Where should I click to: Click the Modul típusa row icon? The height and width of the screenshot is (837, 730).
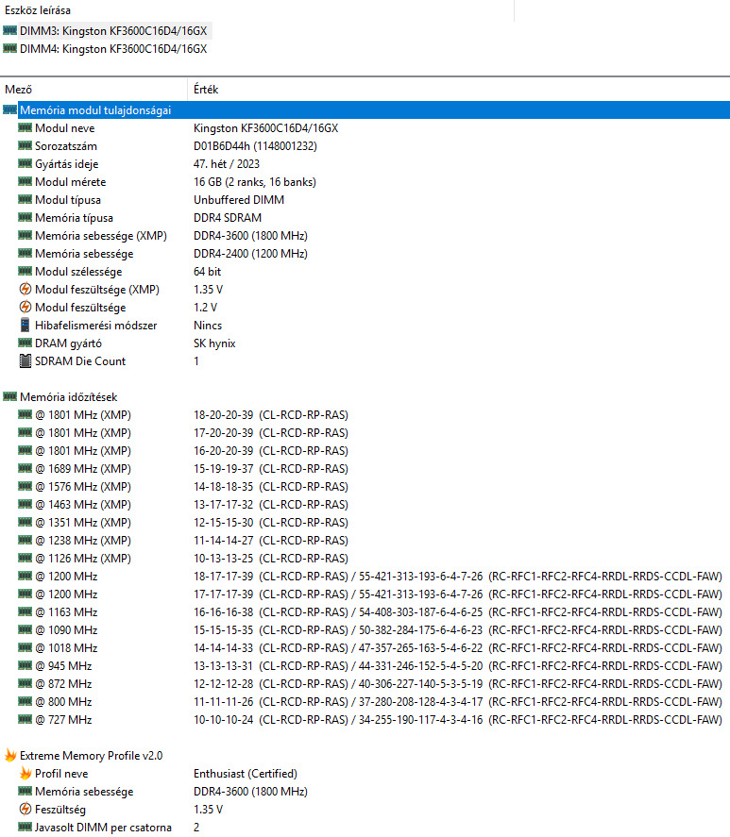tap(25, 199)
